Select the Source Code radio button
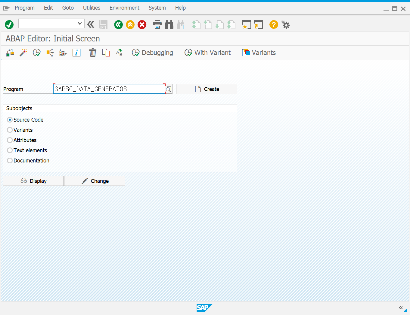The height and width of the screenshot is (315, 410). click(x=10, y=120)
